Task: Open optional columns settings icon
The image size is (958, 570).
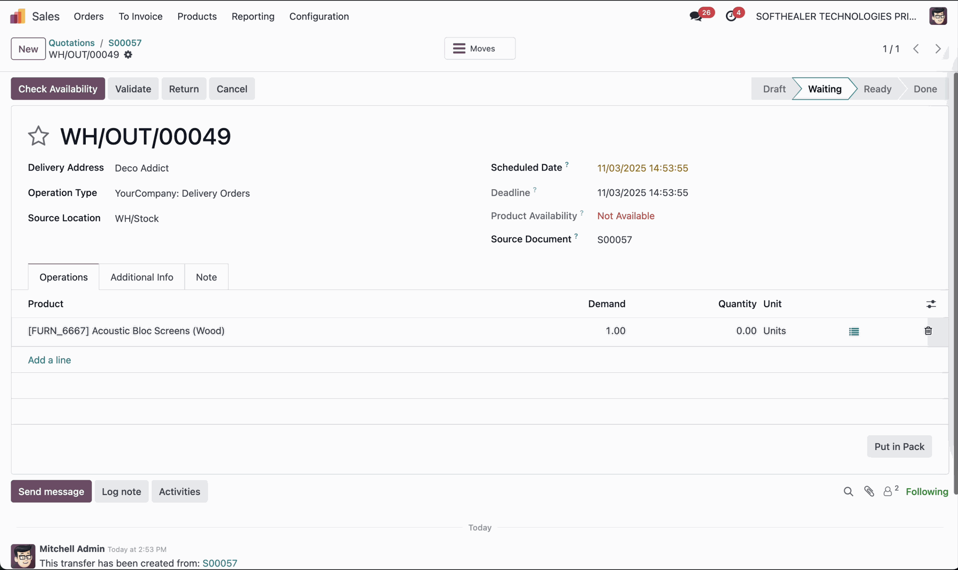Action: tap(931, 304)
